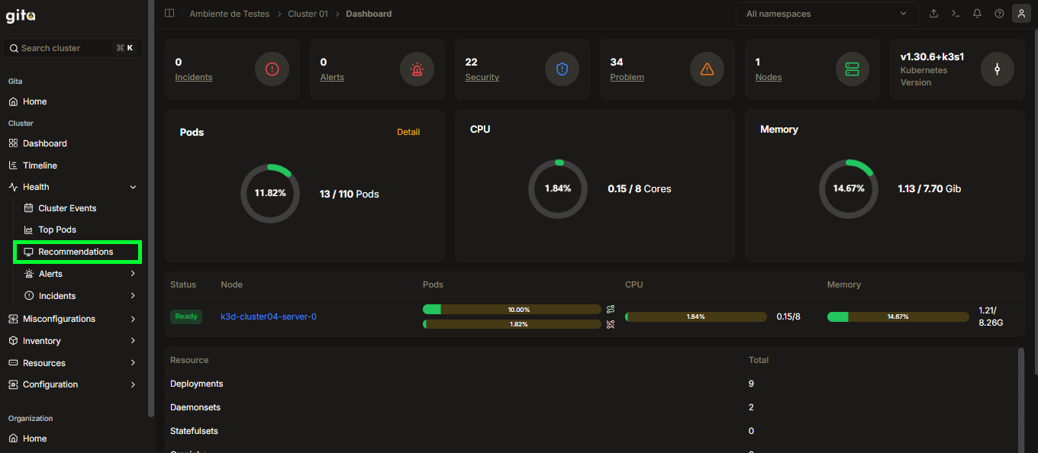Open the notifications bell icon

click(x=977, y=14)
